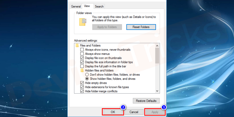Confirm changes with the OK button
The width and height of the screenshot is (234, 117).
click(x=113, y=112)
